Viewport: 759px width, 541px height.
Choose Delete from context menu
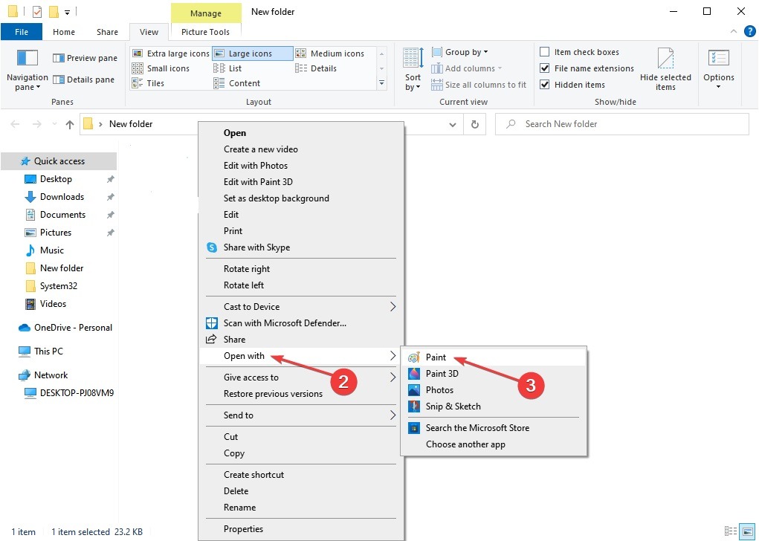[301, 491]
